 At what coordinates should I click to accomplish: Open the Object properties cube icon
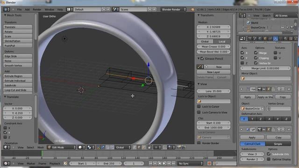265,39
